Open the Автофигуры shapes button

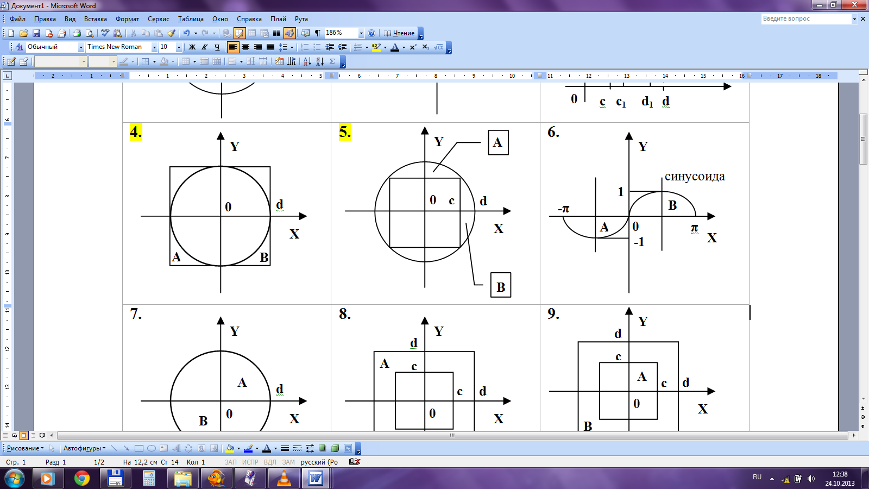(84, 448)
